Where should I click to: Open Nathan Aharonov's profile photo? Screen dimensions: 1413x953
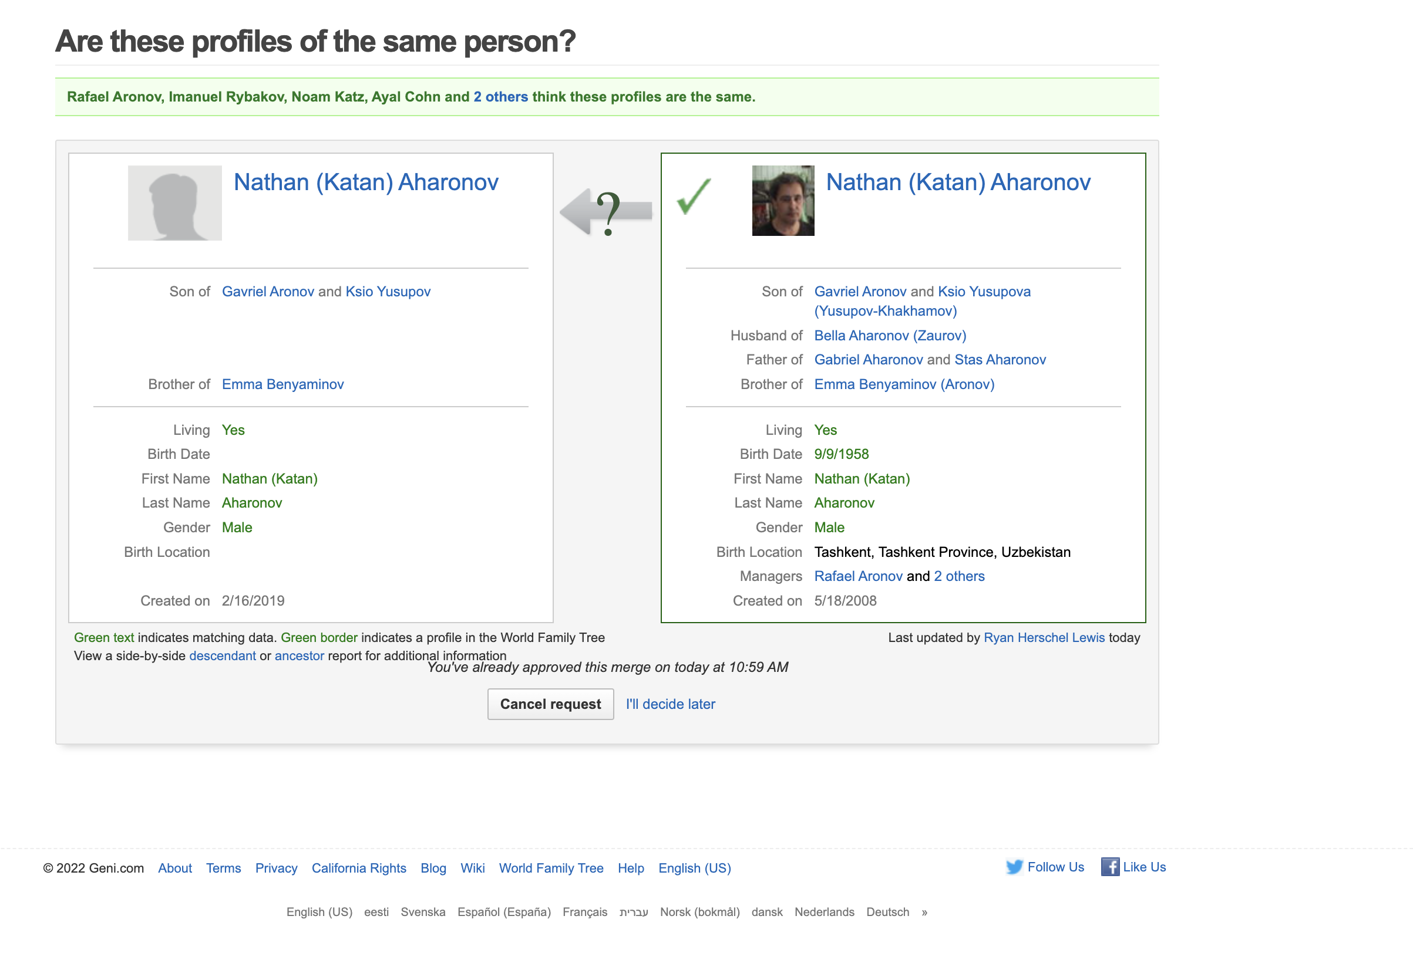(782, 201)
